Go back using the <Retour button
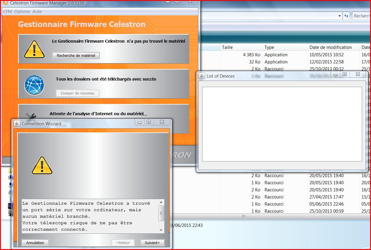Viewport: 371px width, 250px height. pyautogui.click(x=123, y=243)
